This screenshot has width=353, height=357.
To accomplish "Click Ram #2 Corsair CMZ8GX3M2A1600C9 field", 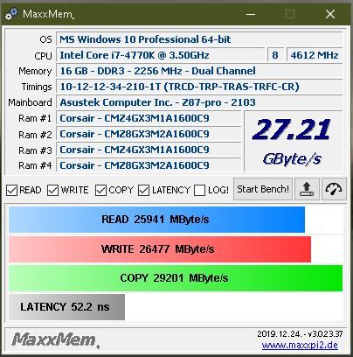I will click(149, 134).
